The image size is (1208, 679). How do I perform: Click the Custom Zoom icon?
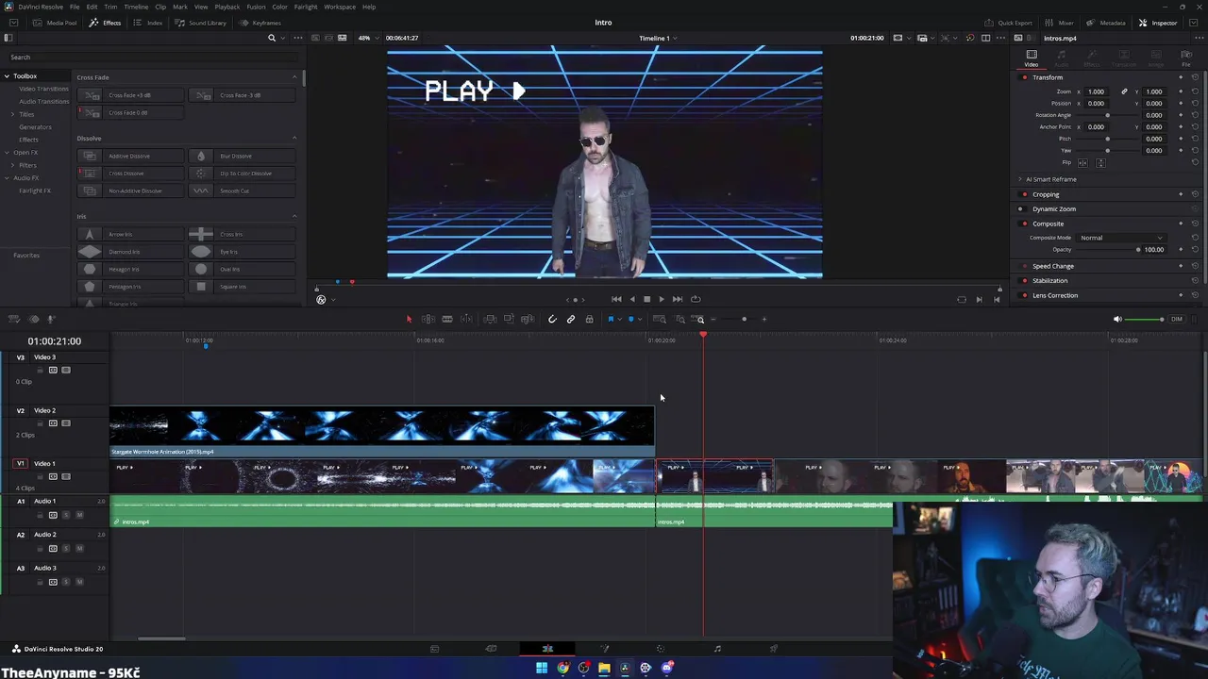[699, 320]
